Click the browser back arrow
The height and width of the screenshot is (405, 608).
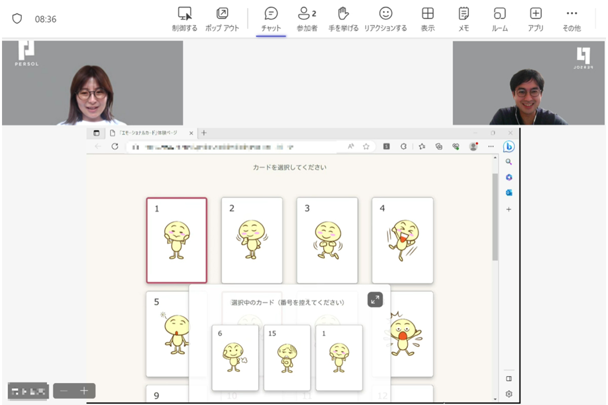coord(98,146)
